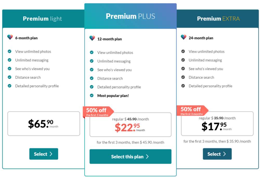Click the heart icon beside 24-month plan
This screenshot has width=260, height=177.
tap(183, 37)
